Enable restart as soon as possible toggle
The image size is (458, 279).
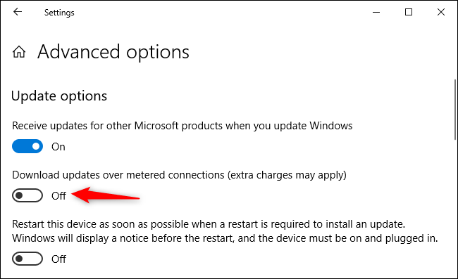(27, 259)
